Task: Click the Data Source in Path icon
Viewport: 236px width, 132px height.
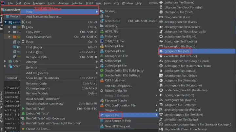Action: (102, 121)
